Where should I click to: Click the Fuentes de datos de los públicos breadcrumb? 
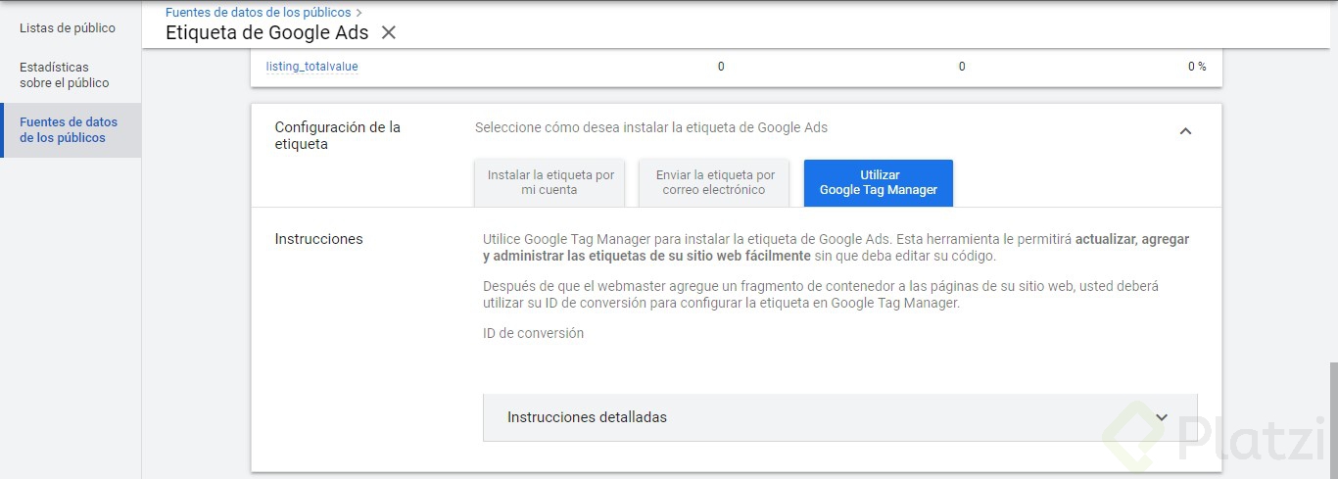coord(258,13)
